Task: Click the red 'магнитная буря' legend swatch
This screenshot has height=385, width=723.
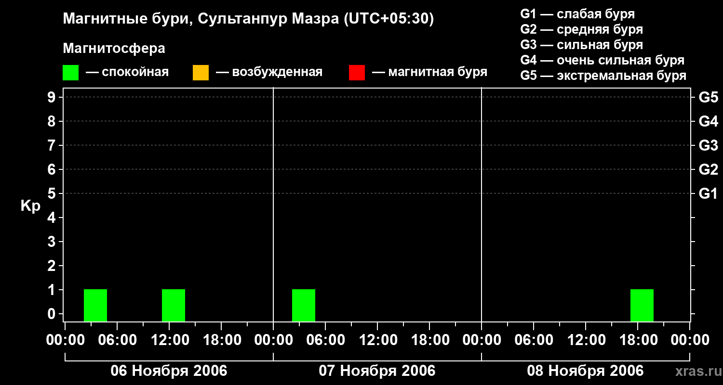Action: (x=357, y=73)
